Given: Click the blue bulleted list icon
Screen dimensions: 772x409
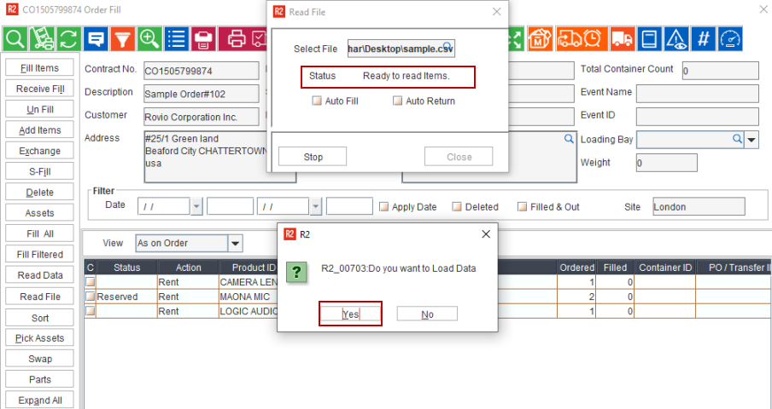Looking at the screenshot, I should (x=176, y=38).
